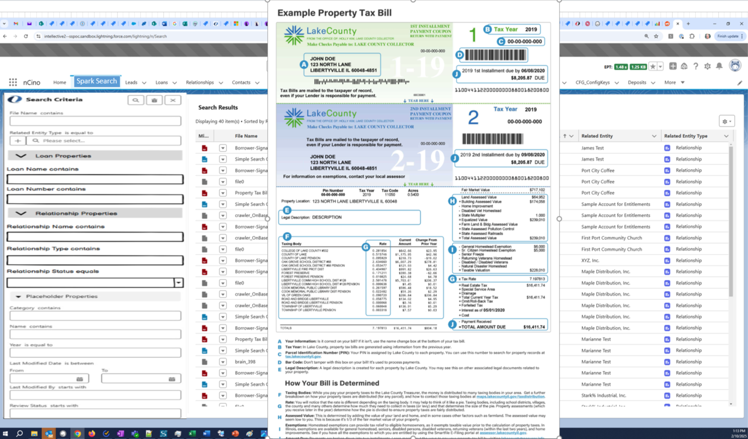
Task: Click the magnifier button in Search Criteria
Action: point(135,100)
